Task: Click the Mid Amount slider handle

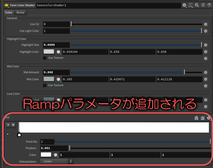Action: [x=184, y=72]
